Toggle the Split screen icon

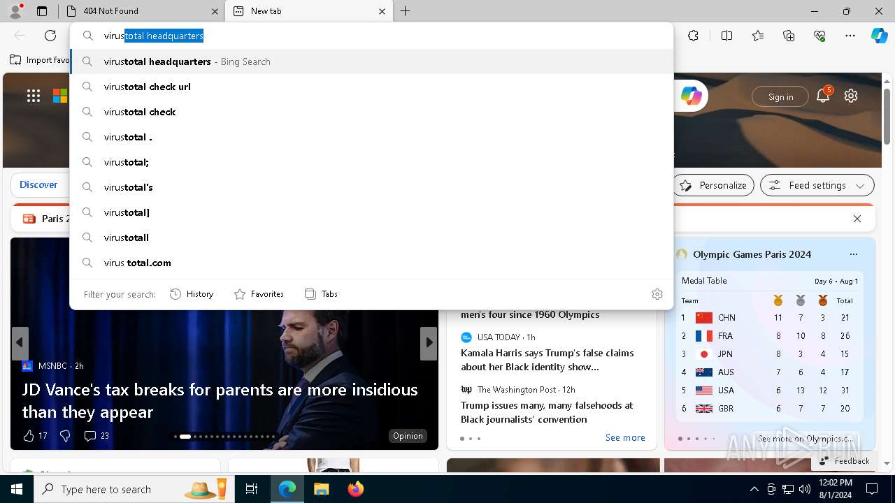coord(726,36)
